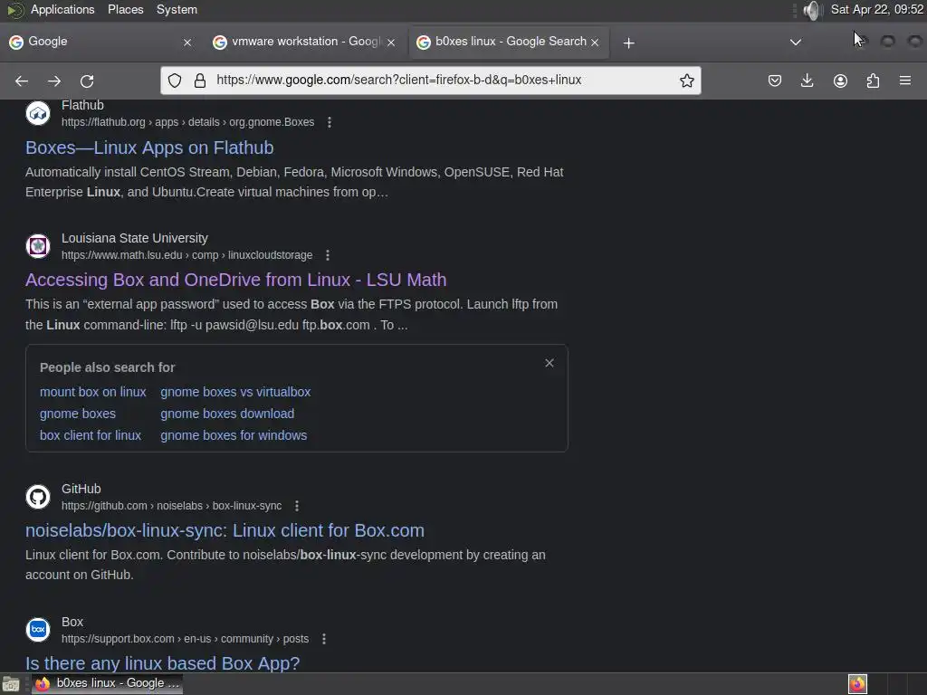Click the flathub.org URL breadcrumb
The image size is (927, 695).
[187, 122]
